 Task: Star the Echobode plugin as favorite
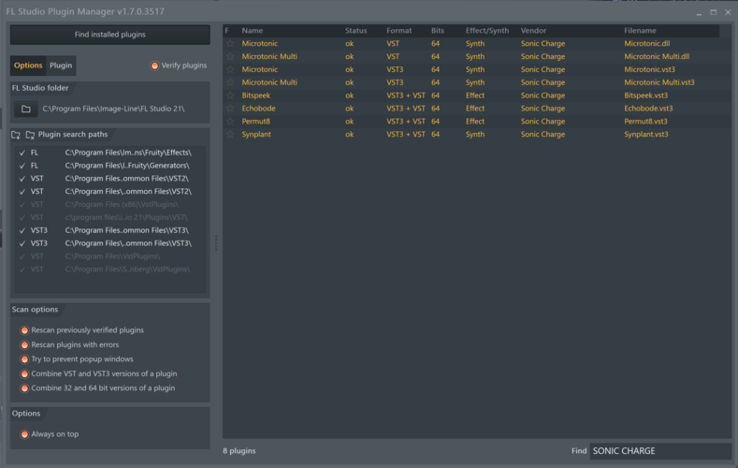point(230,109)
